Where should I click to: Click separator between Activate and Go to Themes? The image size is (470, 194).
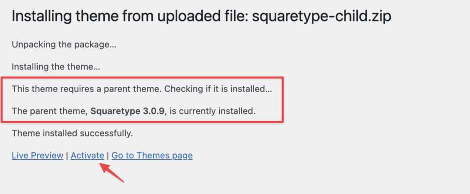[108, 156]
